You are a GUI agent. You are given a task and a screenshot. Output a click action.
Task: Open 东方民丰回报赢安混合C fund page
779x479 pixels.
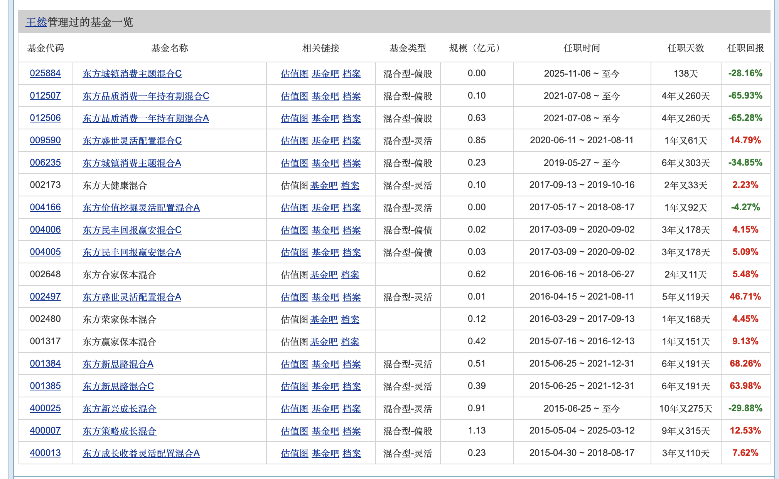[x=132, y=230]
